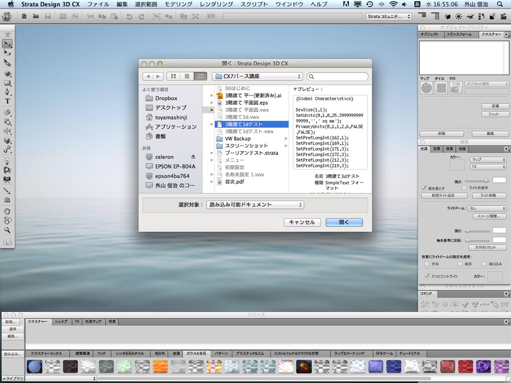Open the マップ dropdown in the environment panel
Screen dimensions: 511x383
pyautogui.click(x=488, y=159)
